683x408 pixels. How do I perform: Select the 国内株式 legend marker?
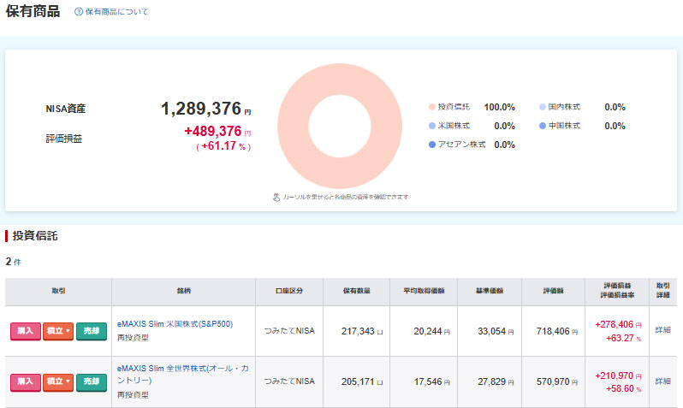(x=542, y=107)
